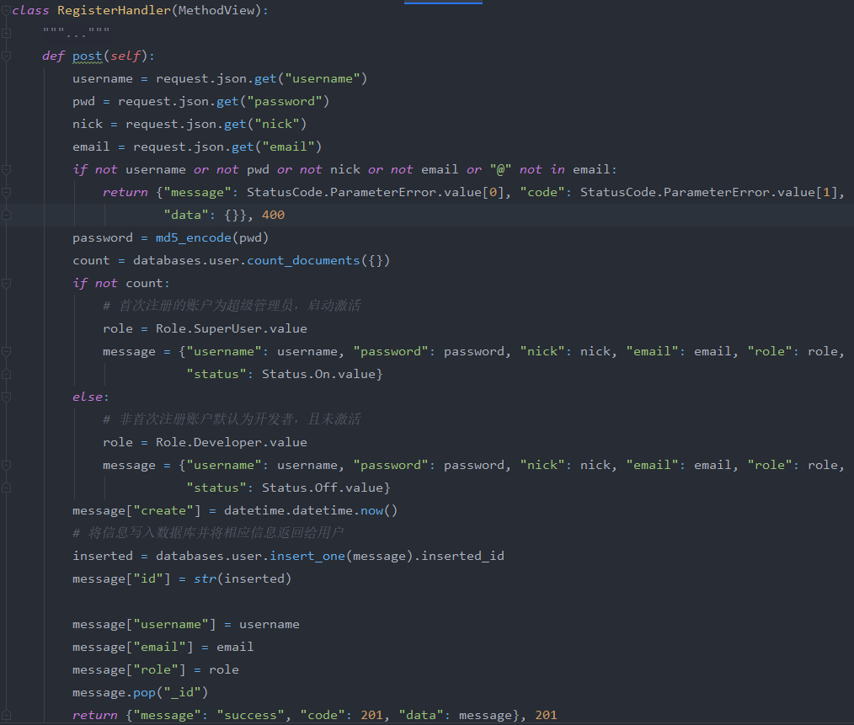Collapse the return ParameterError statement fold
Viewport: 854px width, 725px height.
pyautogui.click(x=6, y=192)
